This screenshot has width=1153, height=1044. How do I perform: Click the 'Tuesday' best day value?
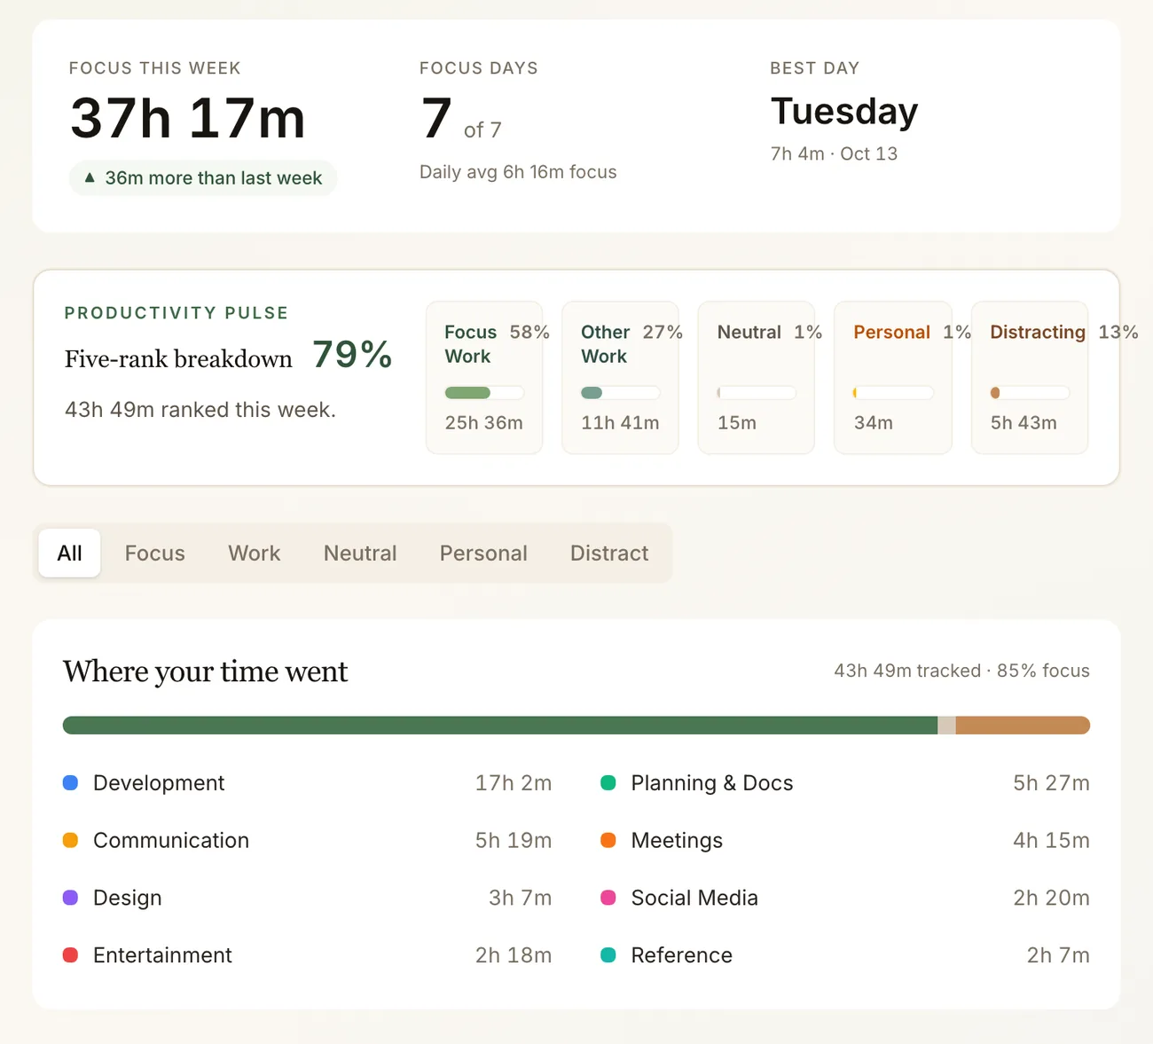click(844, 112)
